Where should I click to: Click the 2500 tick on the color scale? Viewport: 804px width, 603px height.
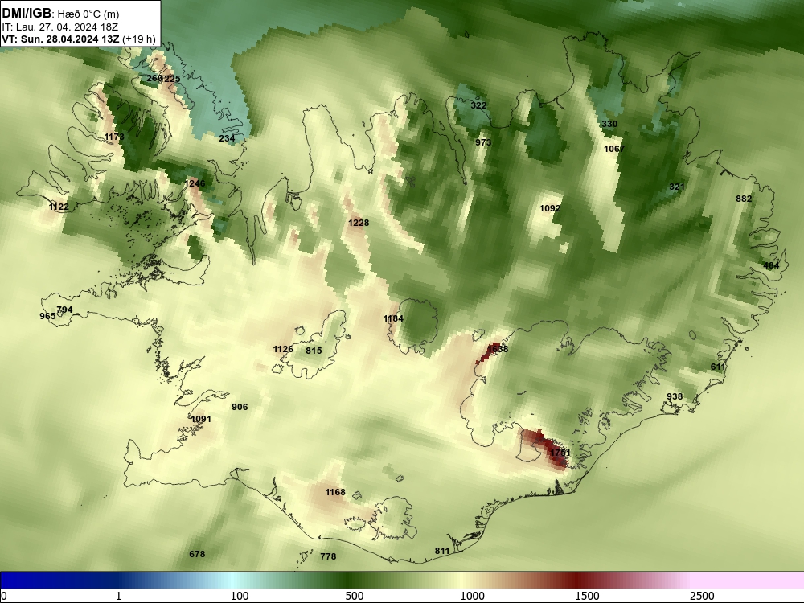(x=702, y=596)
